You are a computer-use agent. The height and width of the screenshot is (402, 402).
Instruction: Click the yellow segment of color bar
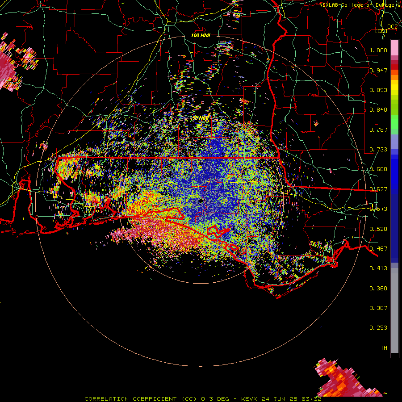[x=394, y=88]
